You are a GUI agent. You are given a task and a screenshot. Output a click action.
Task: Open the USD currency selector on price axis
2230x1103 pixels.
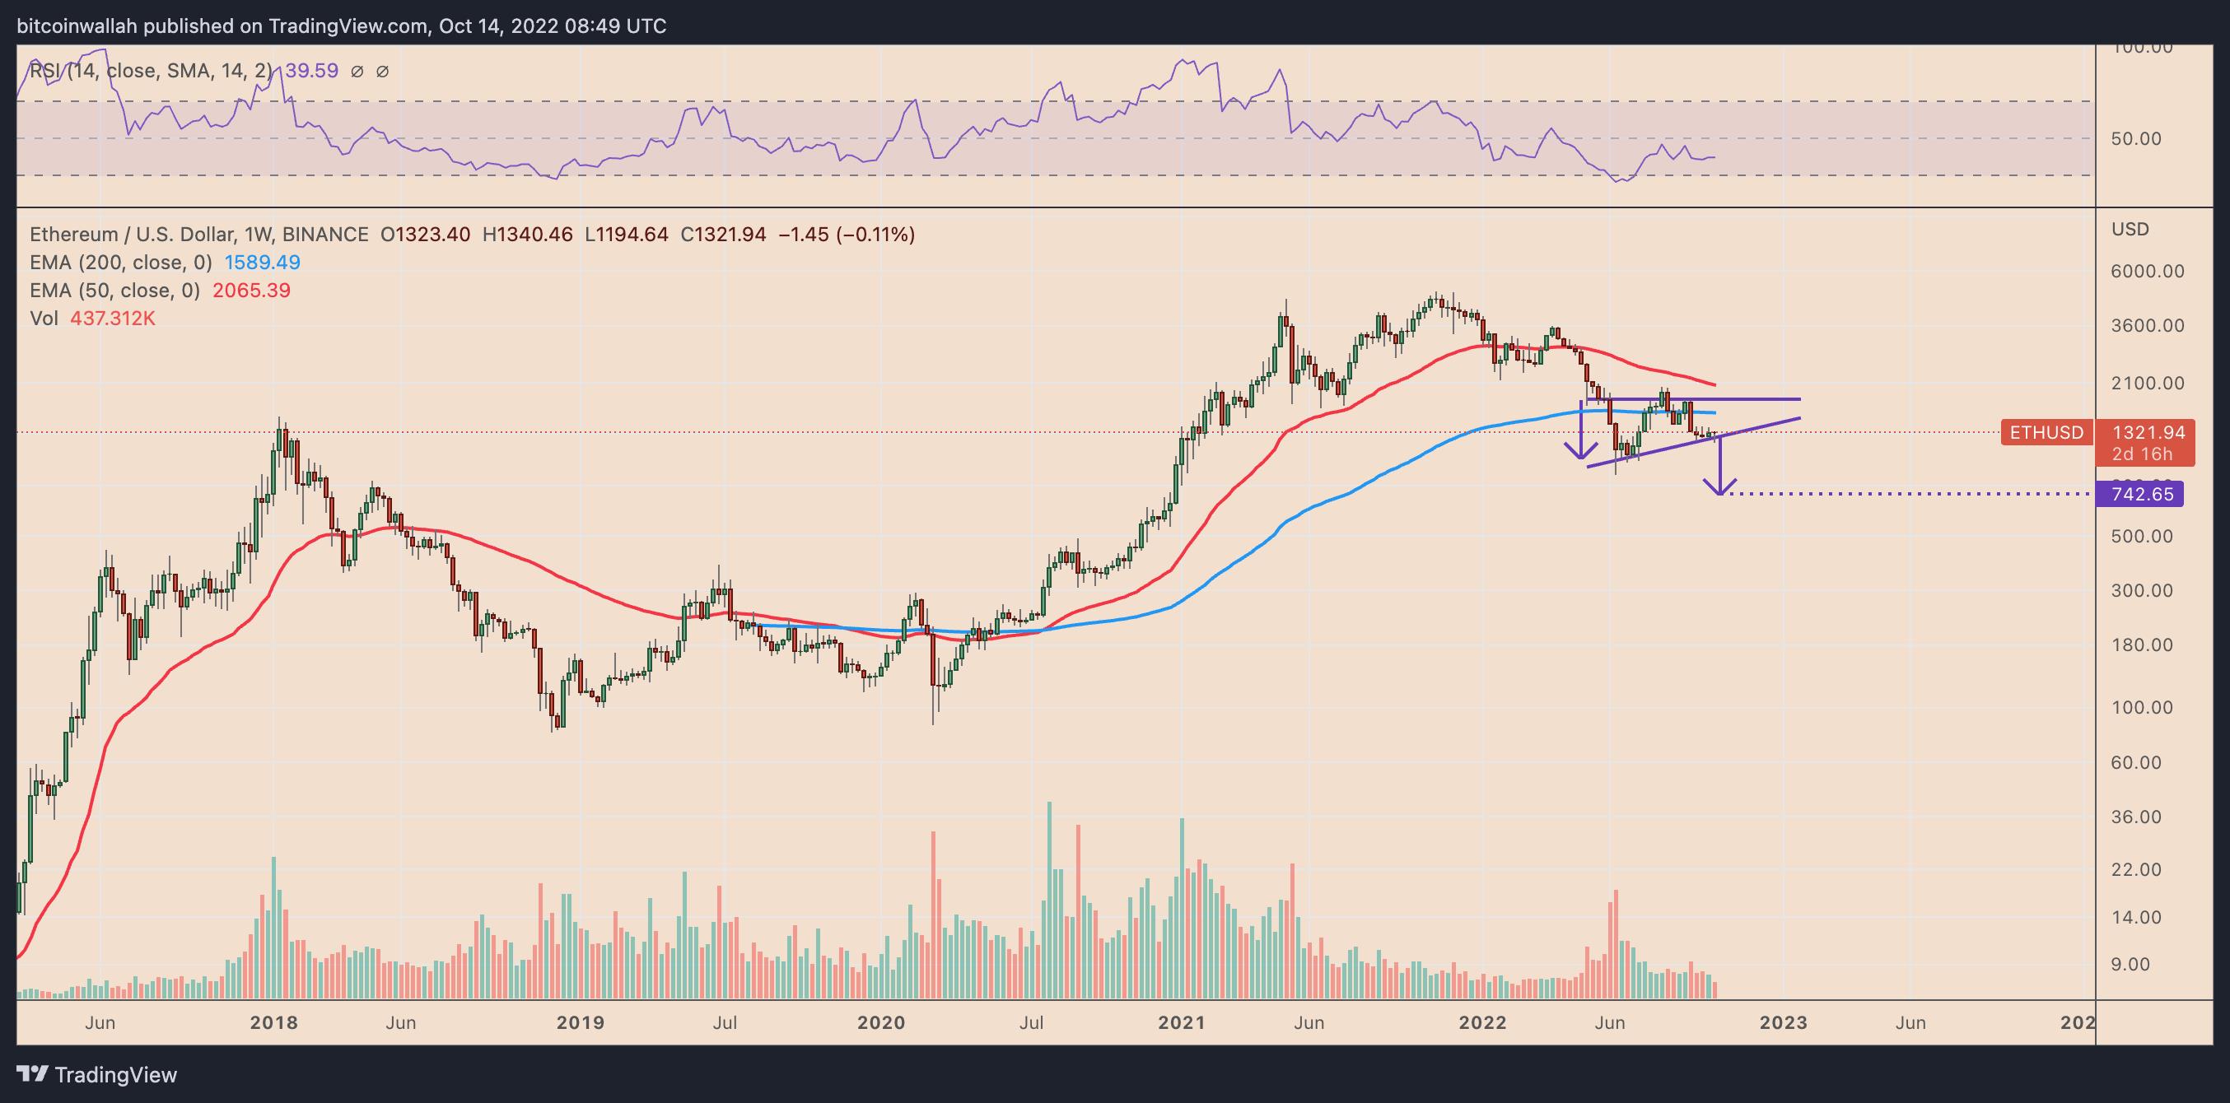coord(2130,230)
